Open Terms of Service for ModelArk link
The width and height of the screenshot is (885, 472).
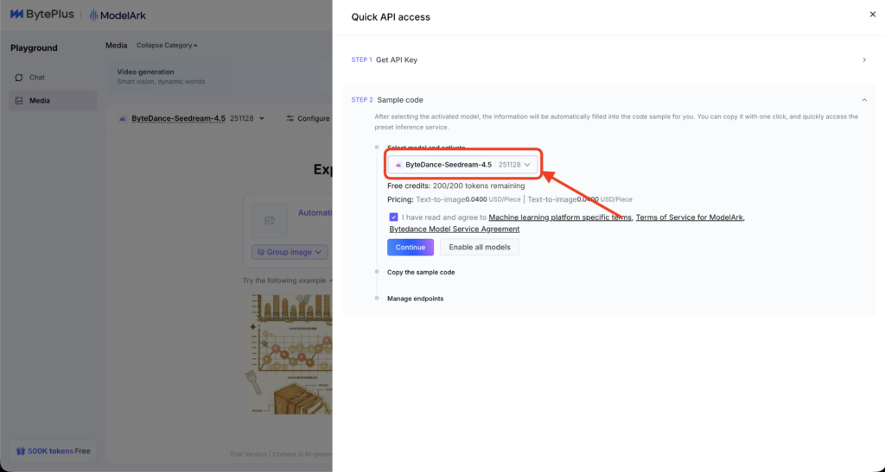click(x=689, y=217)
